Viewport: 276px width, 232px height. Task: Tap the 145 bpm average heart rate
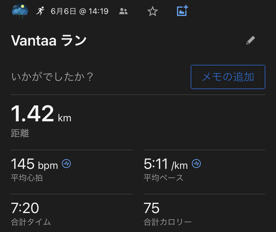pos(34,164)
